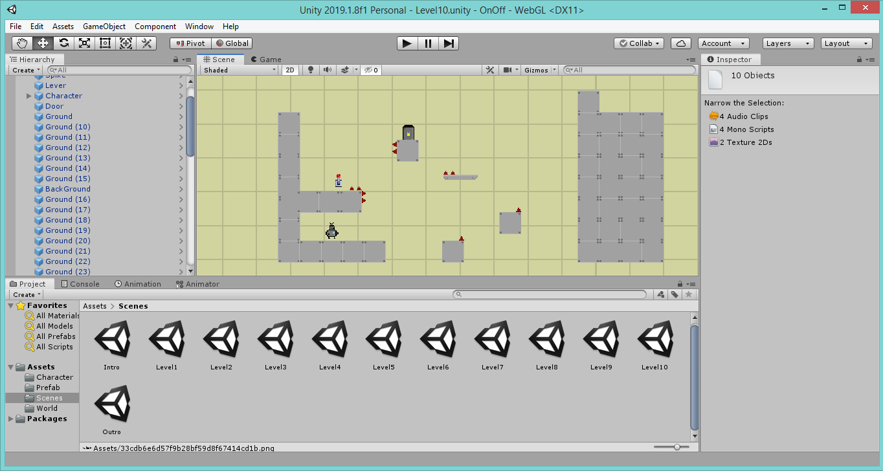Select the Scale tool
The width and height of the screenshot is (883, 471).
point(84,43)
